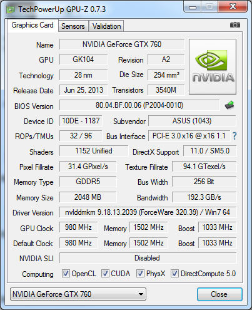Click the Release Date field Jun 25, 2013

(83, 90)
